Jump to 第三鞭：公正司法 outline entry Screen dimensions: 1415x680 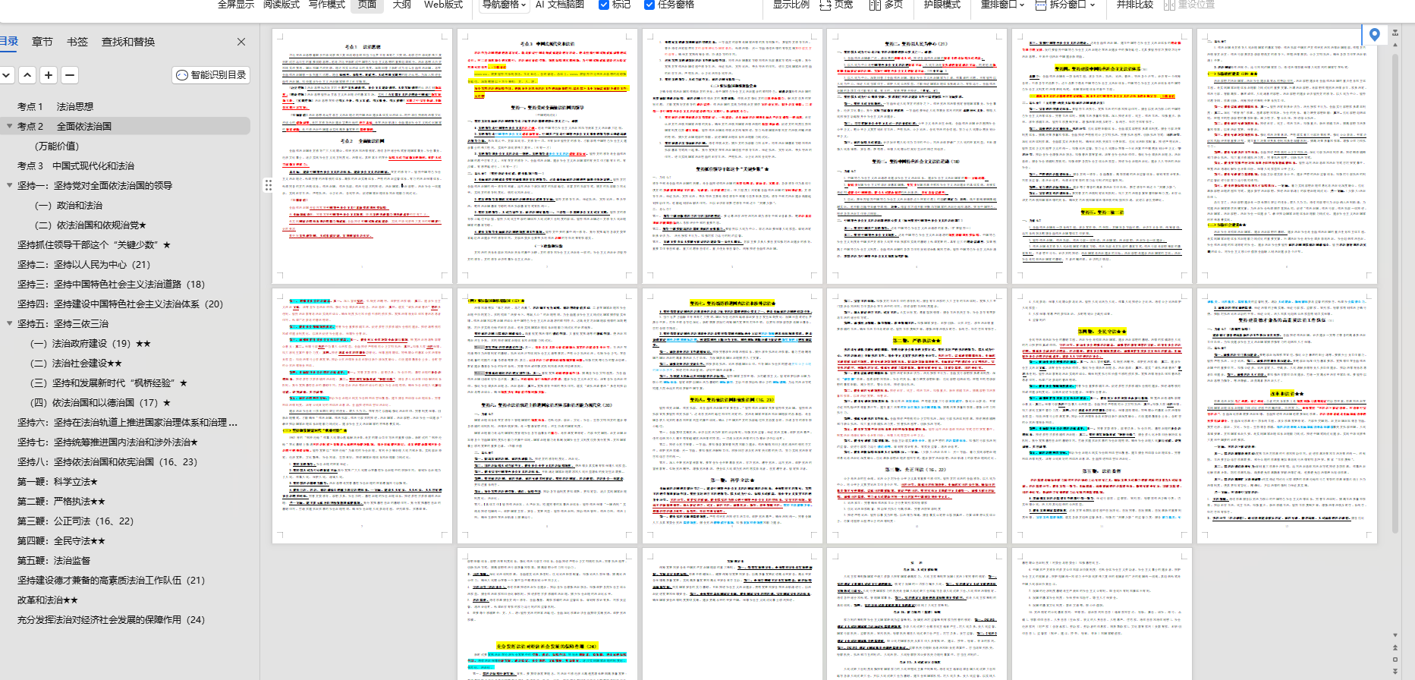75,521
